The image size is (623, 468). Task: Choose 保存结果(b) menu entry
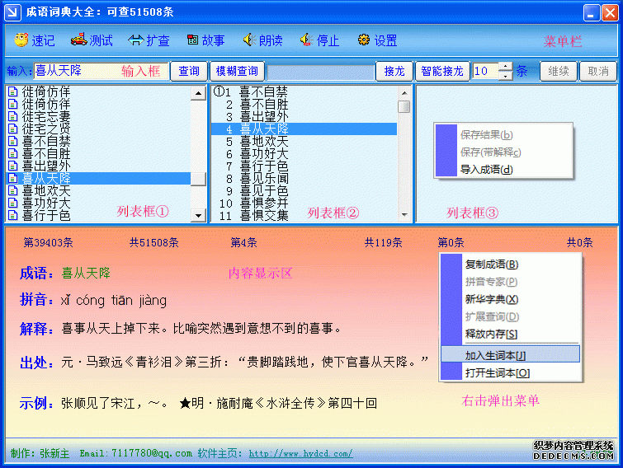coord(503,135)
